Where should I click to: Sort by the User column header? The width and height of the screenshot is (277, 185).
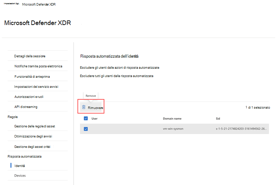(95, 119)
